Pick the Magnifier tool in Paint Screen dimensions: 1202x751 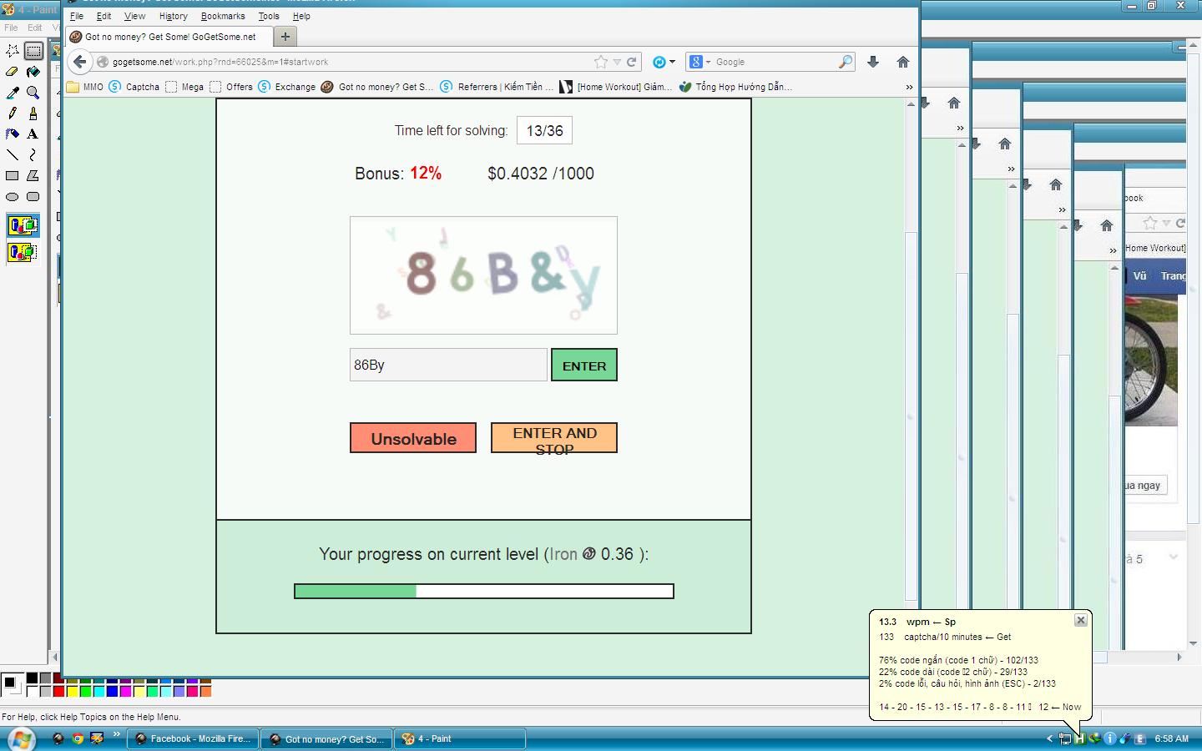point(33,93)
